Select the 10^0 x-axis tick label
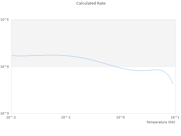The width and height of the screenshot is (181, 136). click(120, 117)
